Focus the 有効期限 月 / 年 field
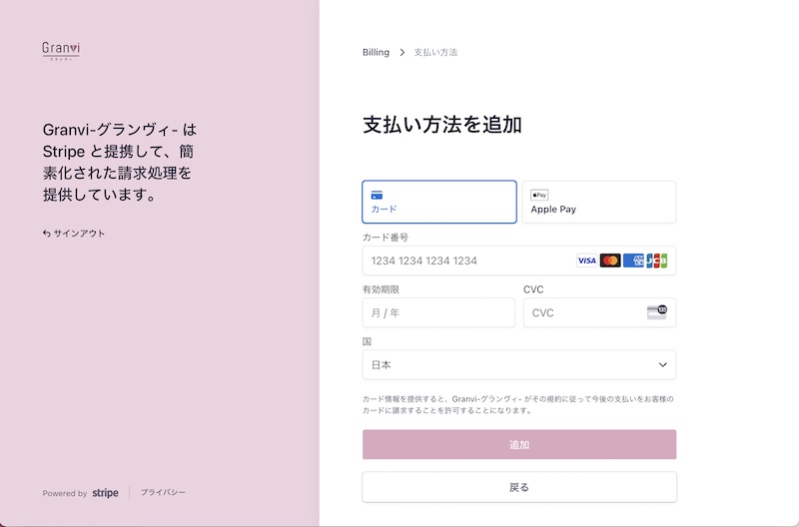This screenshot has width=799, height=527. tap(438, 312)
